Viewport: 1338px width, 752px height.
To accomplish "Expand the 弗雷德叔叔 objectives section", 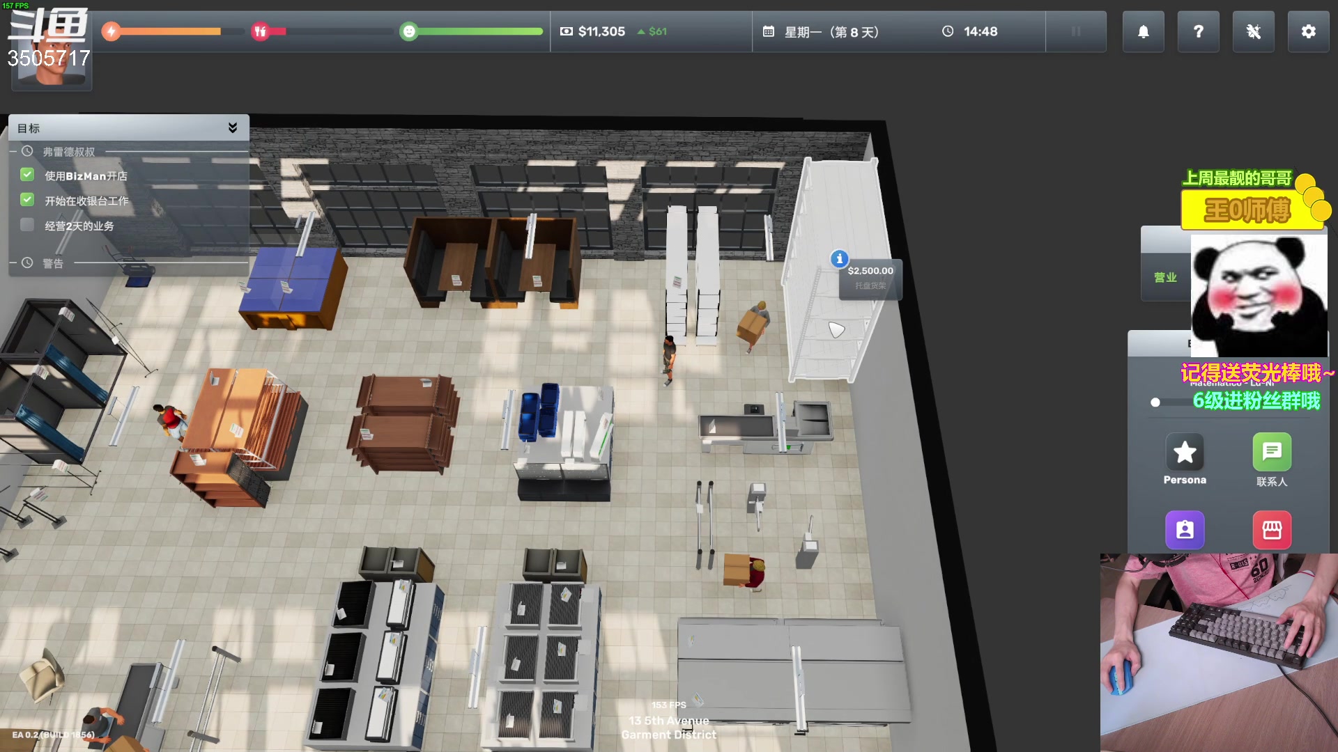I will [68, 151].
